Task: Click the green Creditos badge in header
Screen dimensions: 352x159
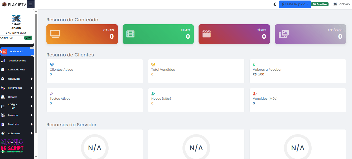Action: [320, 4]
